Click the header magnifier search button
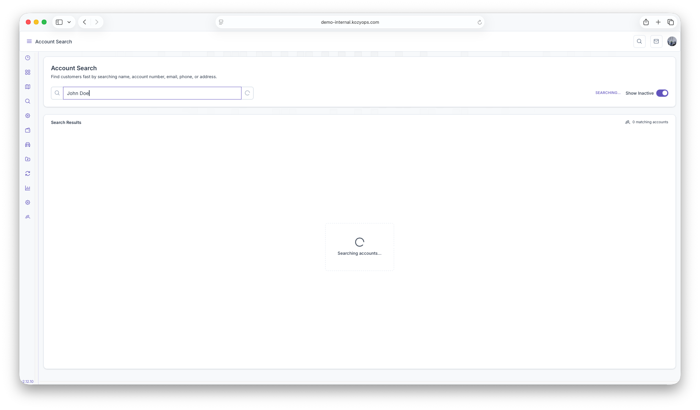Screen dimensions: 700x410 click(x=639, y=41)
